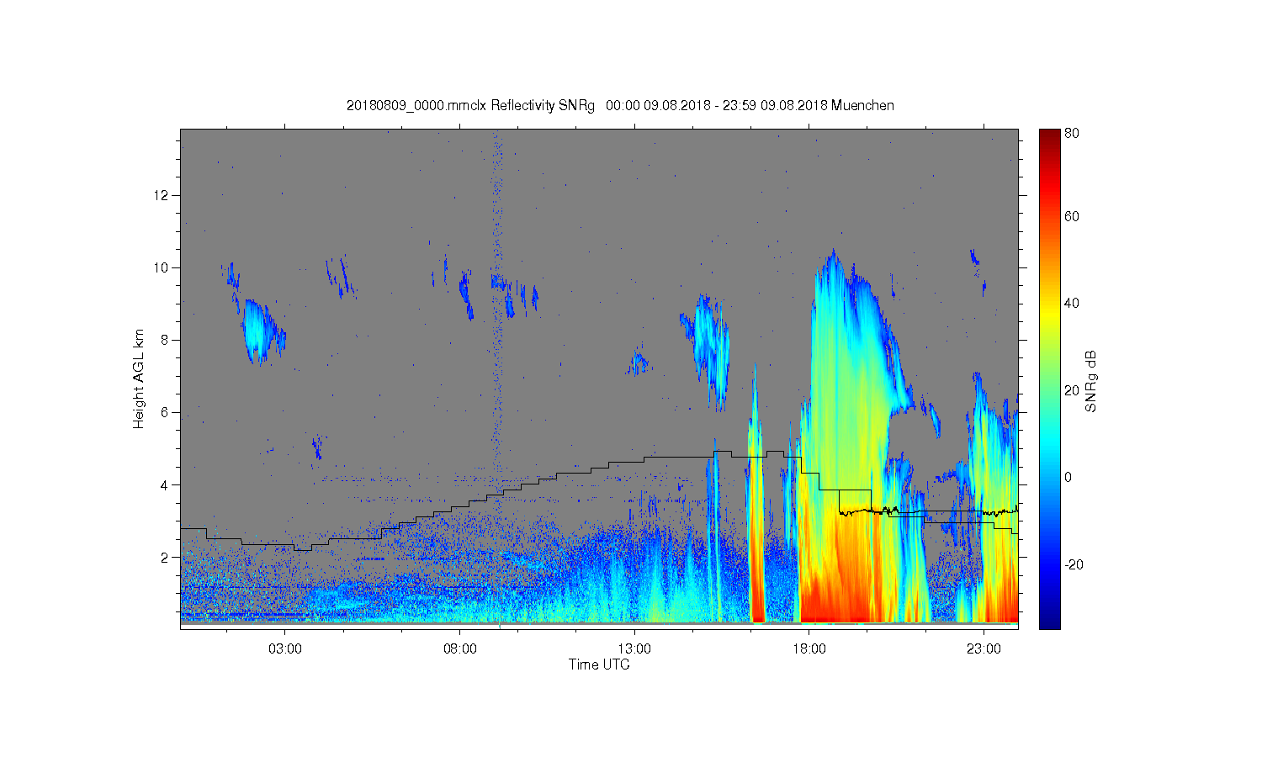Click the height axis tick label 6

click(166, 412)
